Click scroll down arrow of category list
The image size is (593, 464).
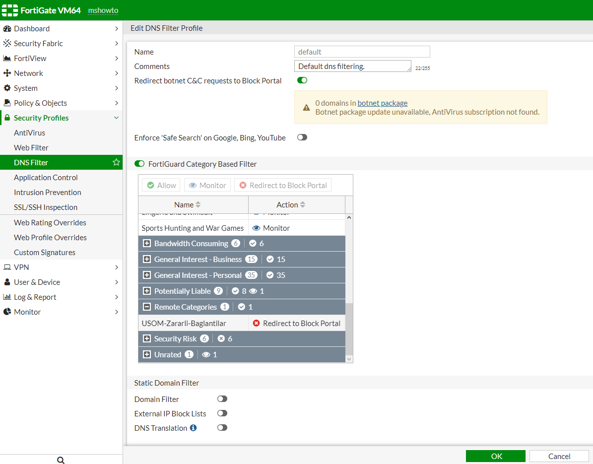click(x=349, y=359)
